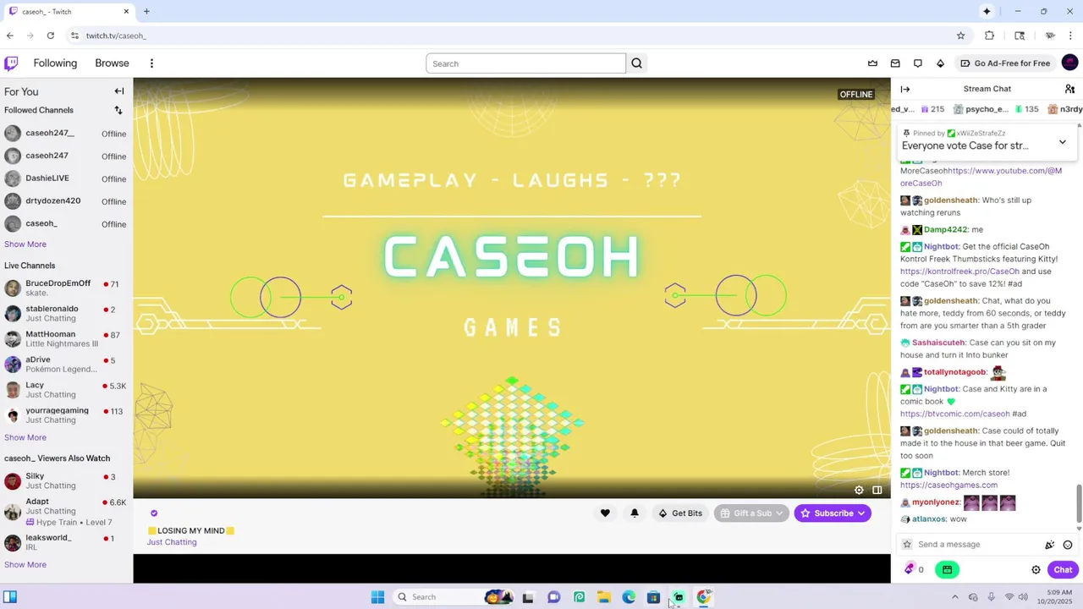Viewport: 1083px width, 609px height.
Task: Open the Windows Start menu
Action: (x=377, y=597)
